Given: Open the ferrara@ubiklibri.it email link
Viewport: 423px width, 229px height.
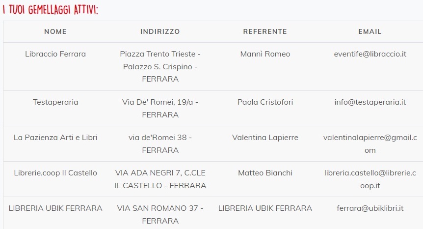Looking at the screenshot, I should tap(370, 208).
